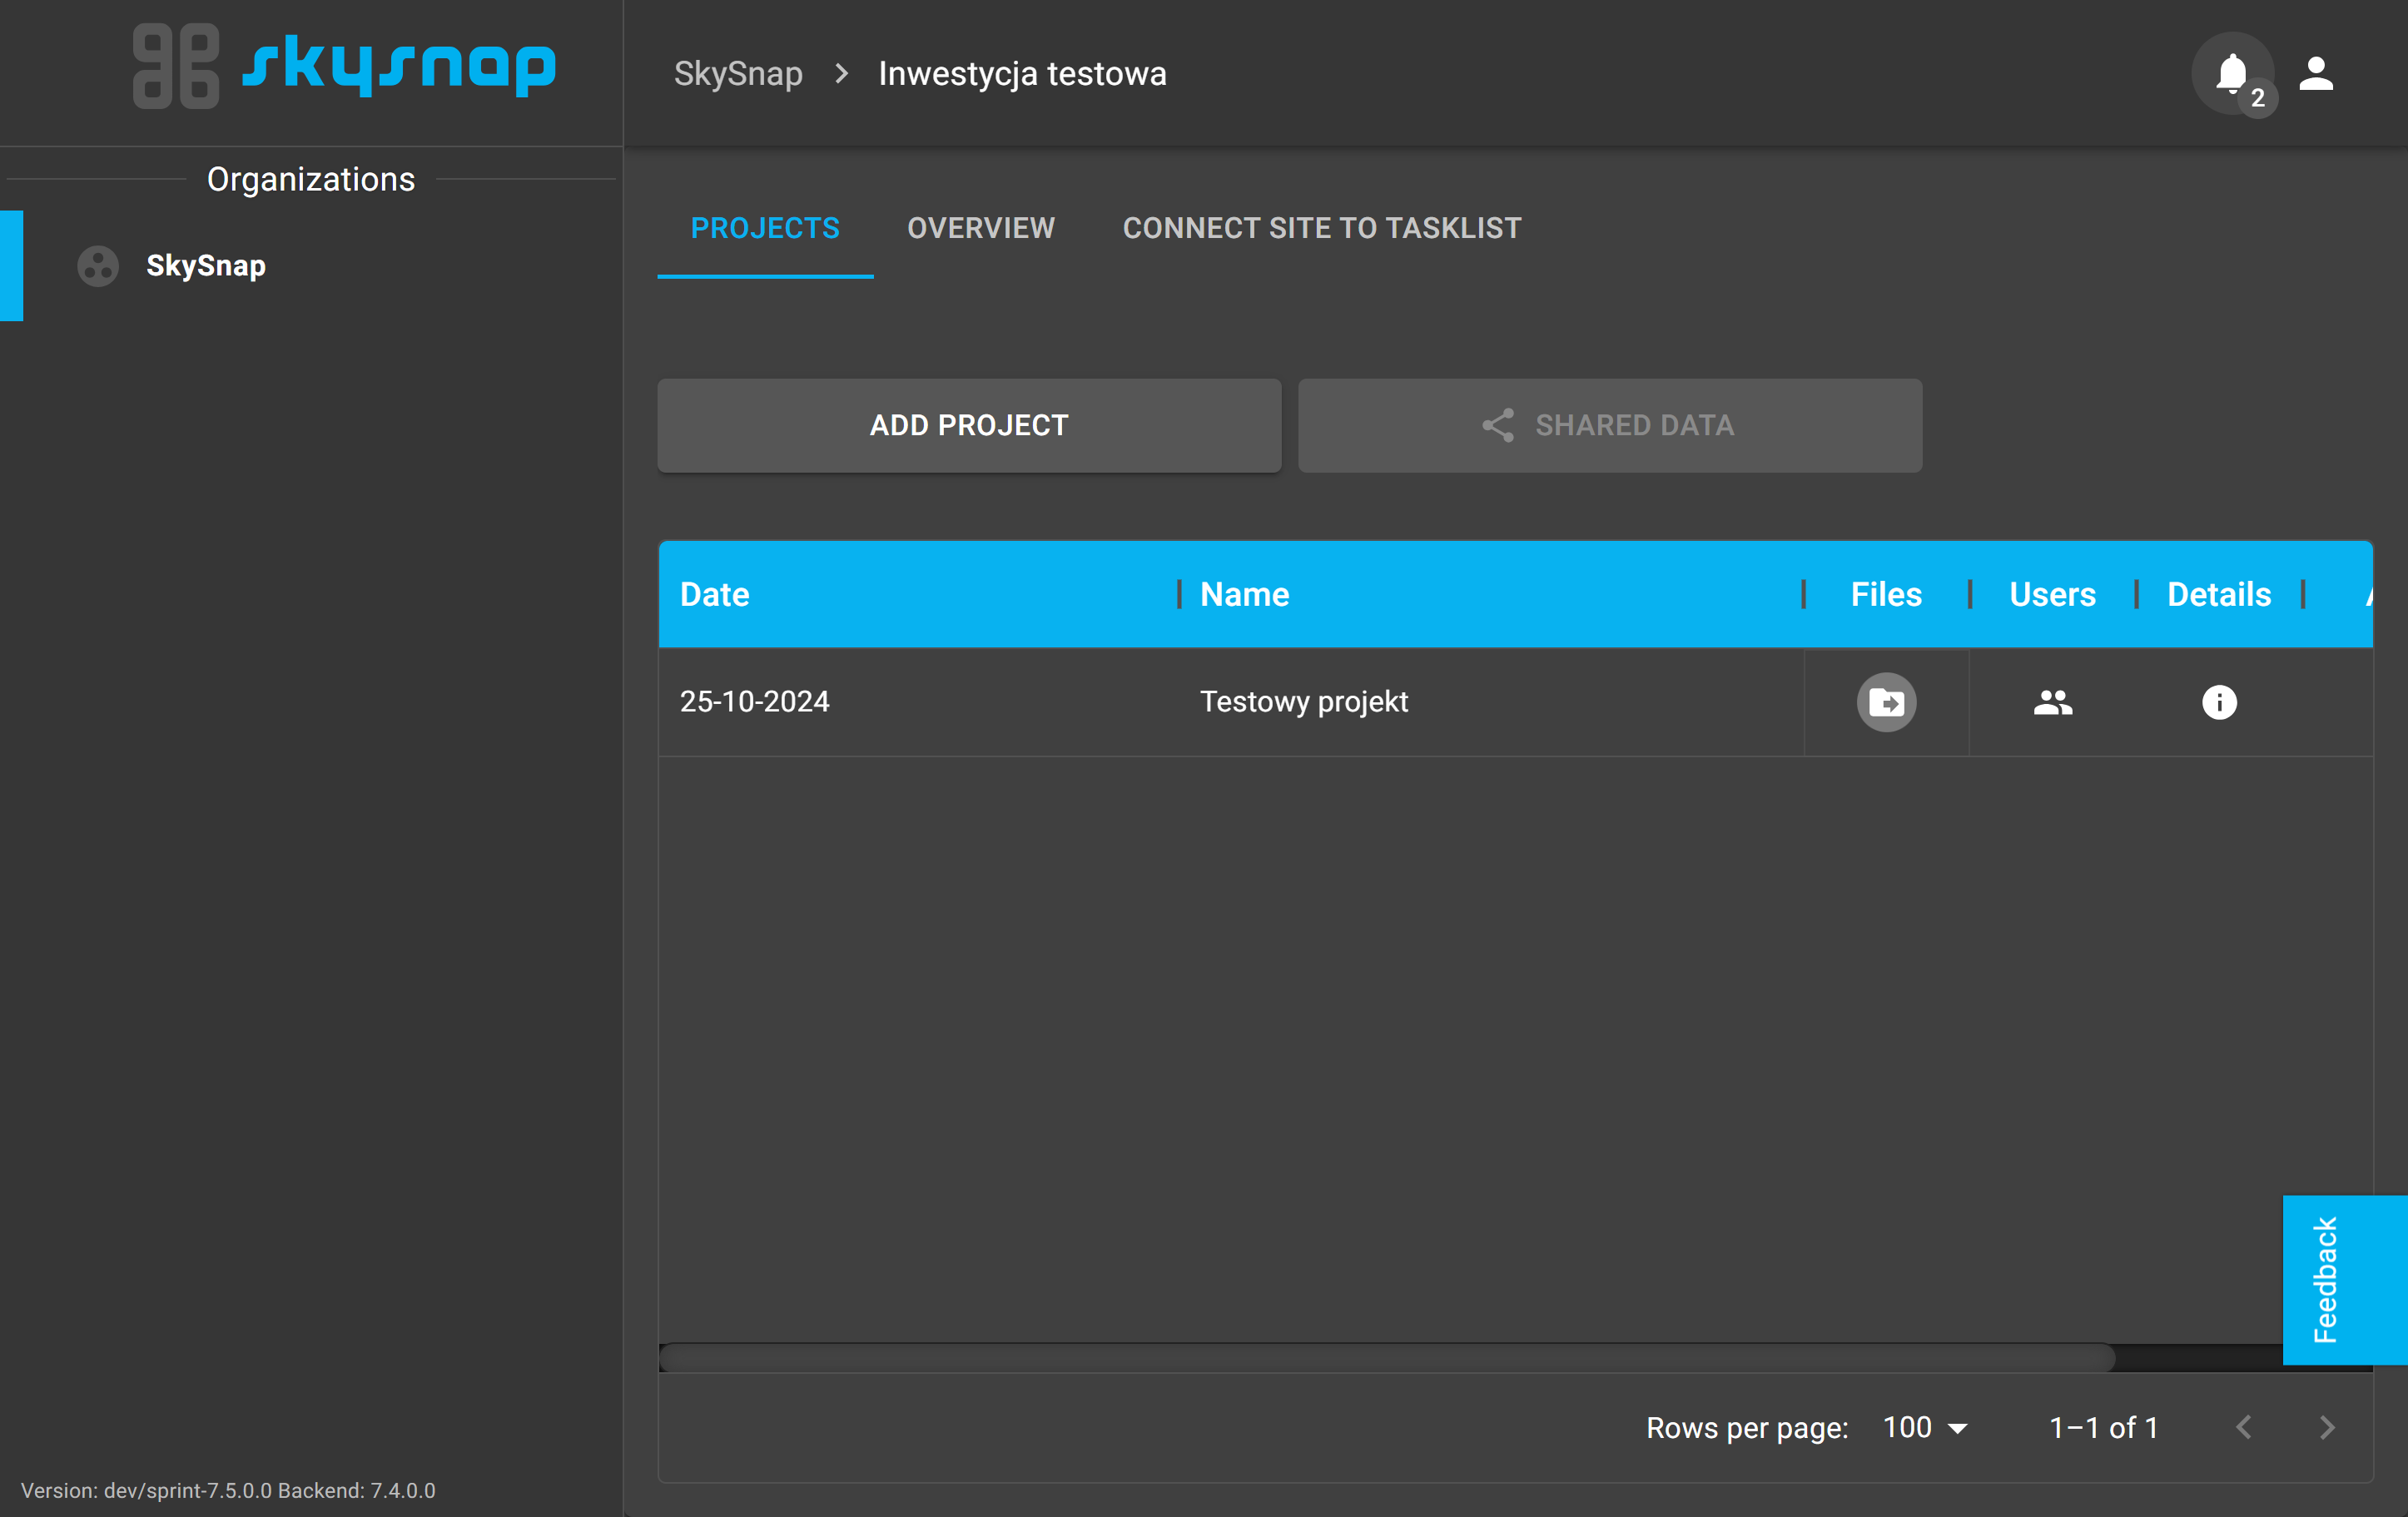Switch to the Projects tab
The height and width of the screenshot is (1517, 2408).
click(765, 228)
